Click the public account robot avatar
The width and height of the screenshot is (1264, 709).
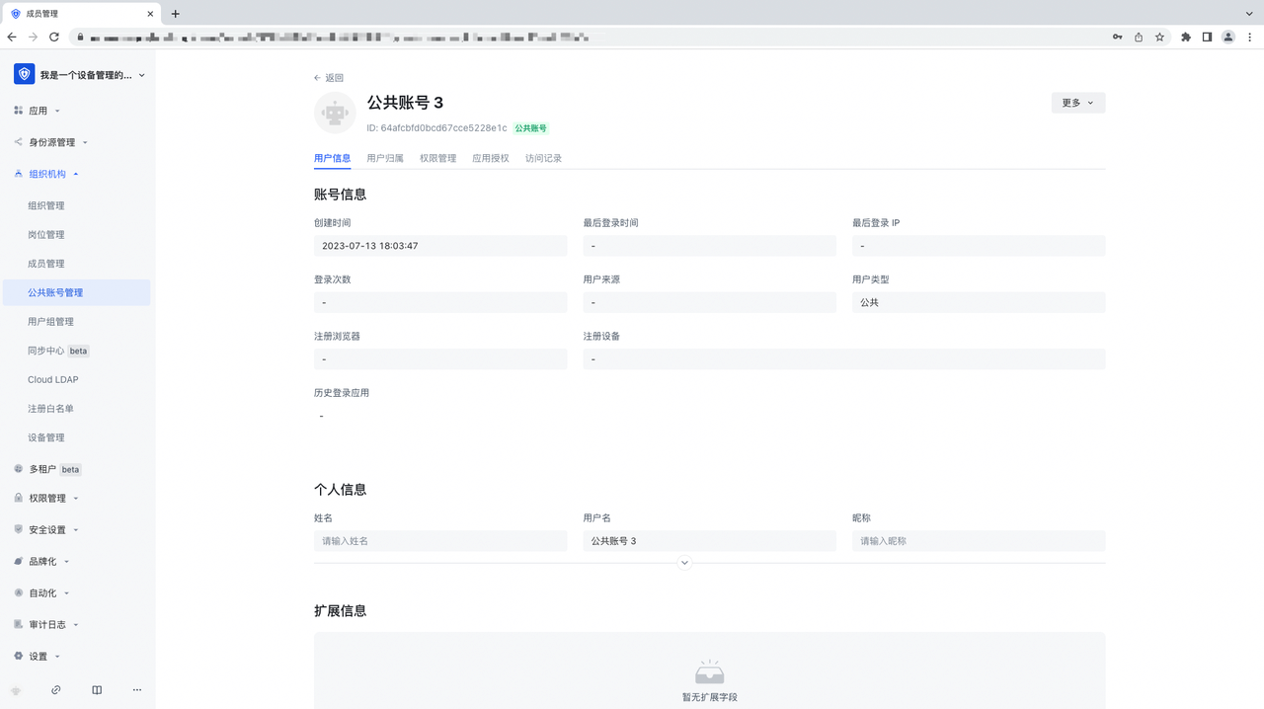pos(335,113)
